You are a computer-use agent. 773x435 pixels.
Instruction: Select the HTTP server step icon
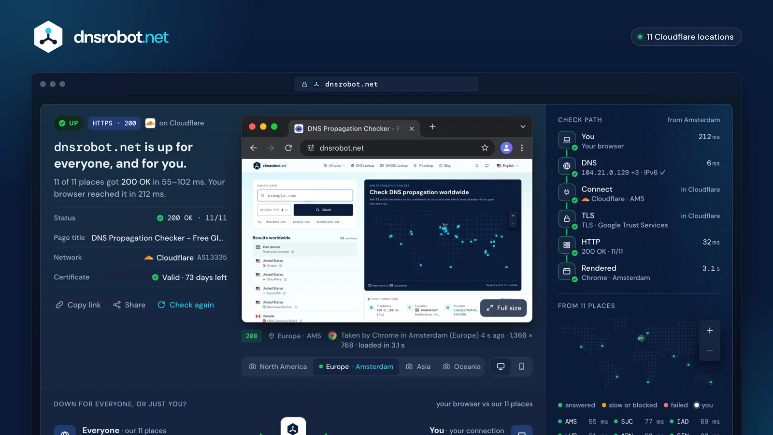(567, 245)
